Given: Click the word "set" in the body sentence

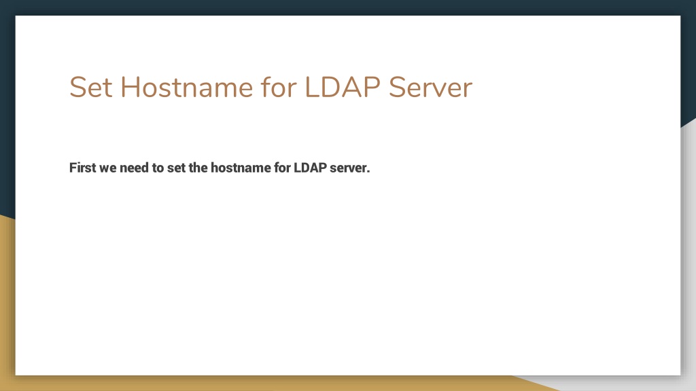Looking at the screenshot, I should tap(176, 168).
